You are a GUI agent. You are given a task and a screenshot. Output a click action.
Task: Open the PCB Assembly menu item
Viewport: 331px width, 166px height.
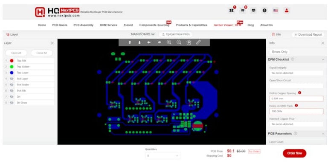coord(83,25)
